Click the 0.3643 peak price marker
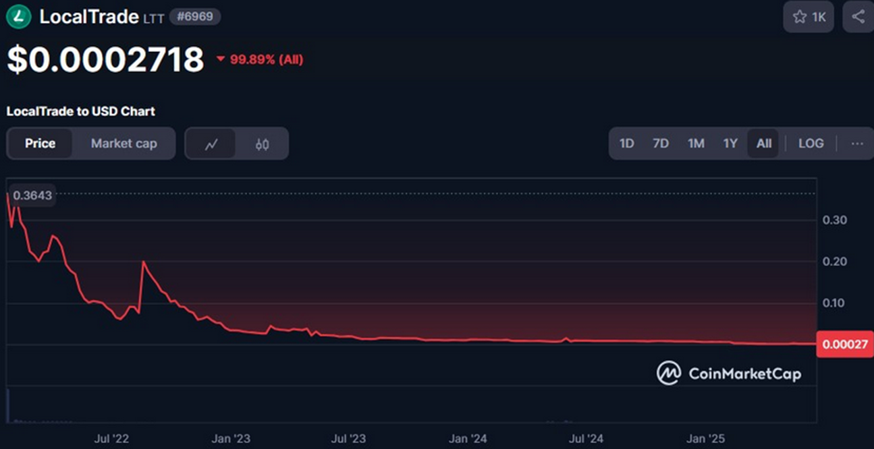Viewport: 874px width, 449px height. [33, 195]
